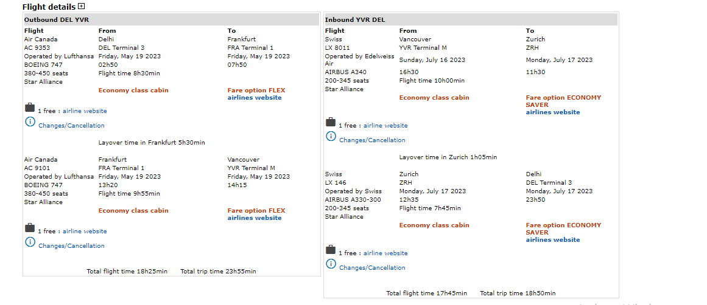707x305 pixels.
Task: Click info icon for LX 146 changes
Action: point(331,264)
